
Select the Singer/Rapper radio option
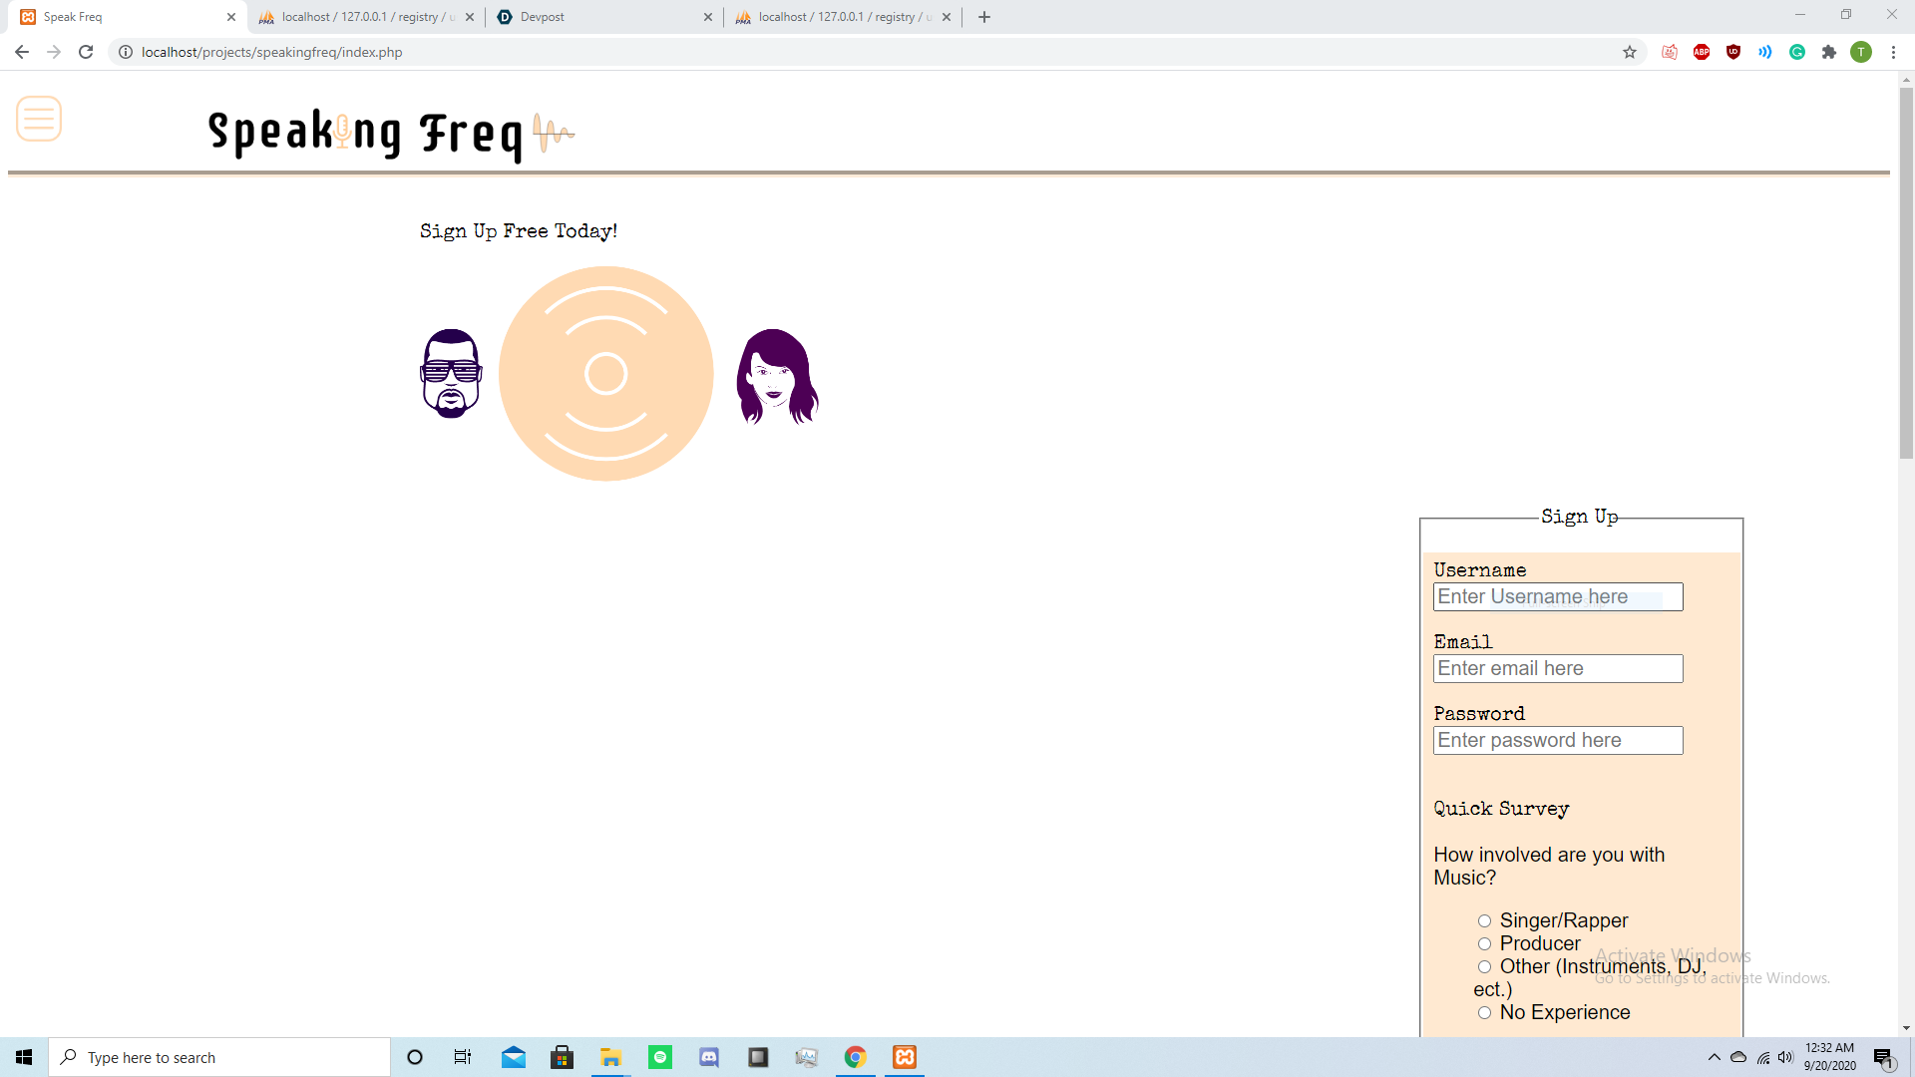(1484, 921)
